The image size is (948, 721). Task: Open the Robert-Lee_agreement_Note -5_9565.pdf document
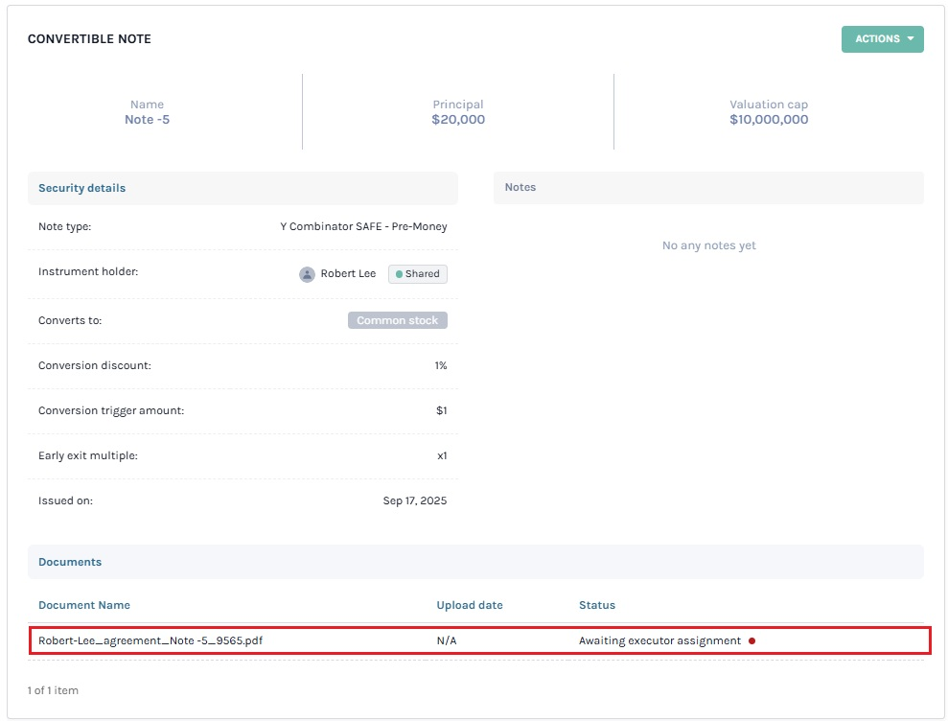click(x=150, y=640)
